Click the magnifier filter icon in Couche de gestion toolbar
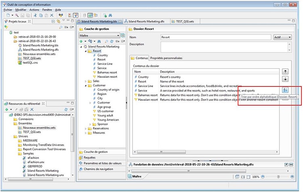 [106, 41]
